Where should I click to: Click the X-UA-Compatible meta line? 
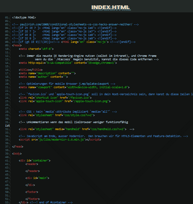pos(68,63)
